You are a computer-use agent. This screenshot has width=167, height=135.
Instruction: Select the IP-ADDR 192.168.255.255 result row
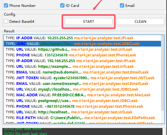tap(82, 61)
